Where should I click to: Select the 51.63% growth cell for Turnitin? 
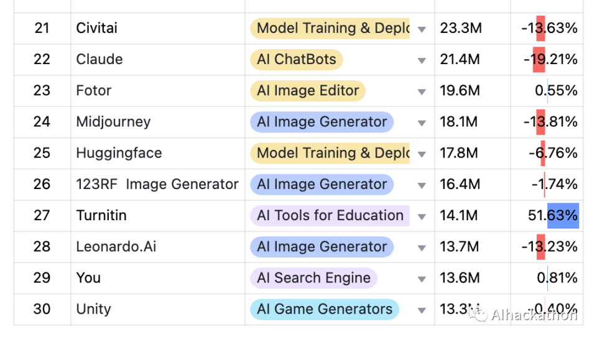point(552,216)
